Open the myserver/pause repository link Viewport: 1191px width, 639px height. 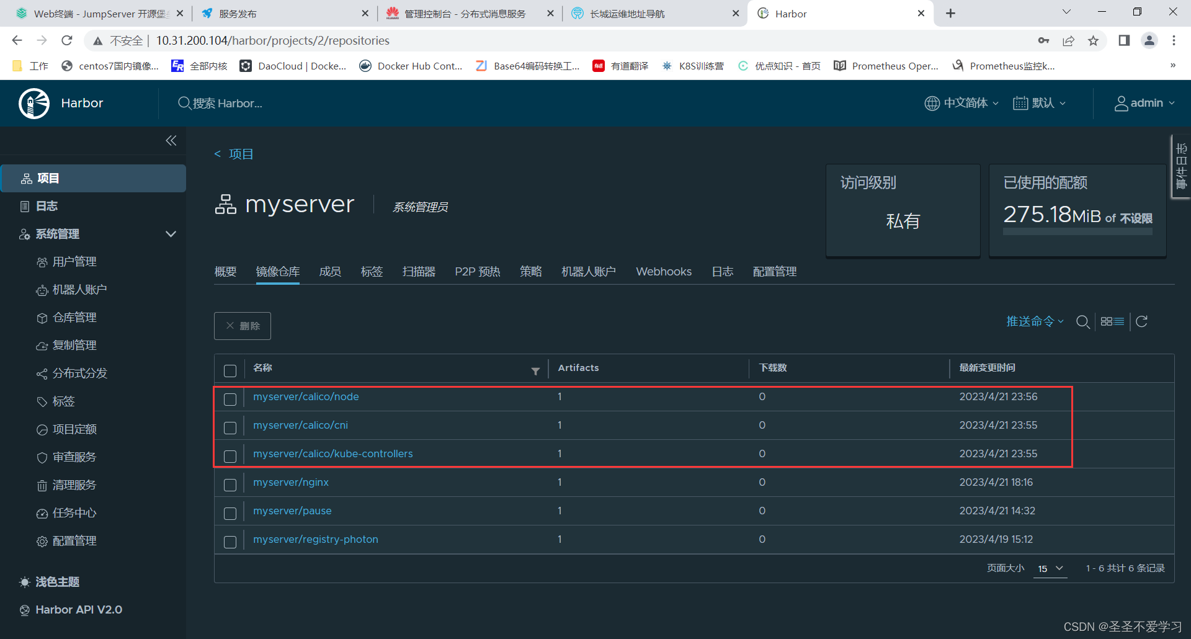pyautogui.click(x=292, y=511)
